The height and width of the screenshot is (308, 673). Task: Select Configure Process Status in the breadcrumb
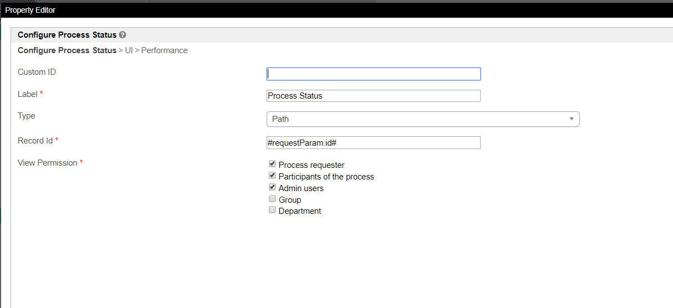point(67,50)
